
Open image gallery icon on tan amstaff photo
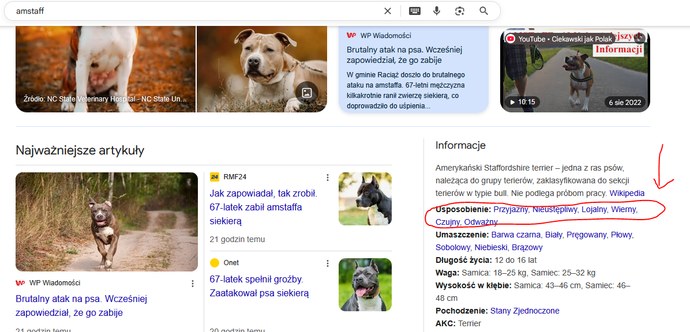[307, 92]
